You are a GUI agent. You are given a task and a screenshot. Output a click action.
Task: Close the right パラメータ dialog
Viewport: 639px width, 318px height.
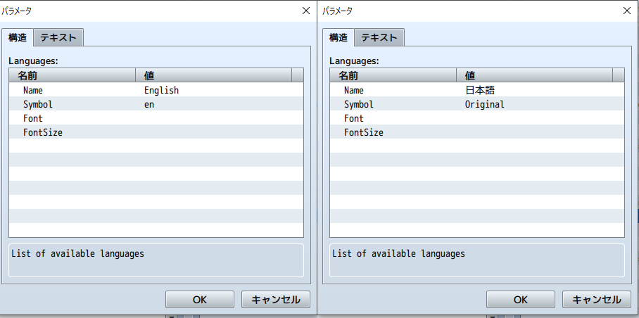(626, 11)
